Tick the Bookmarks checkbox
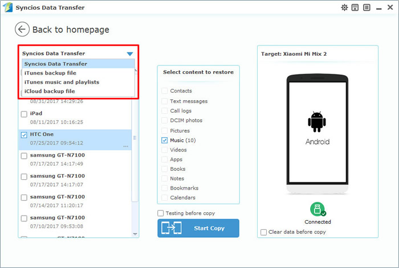 [x=164, y=188]
